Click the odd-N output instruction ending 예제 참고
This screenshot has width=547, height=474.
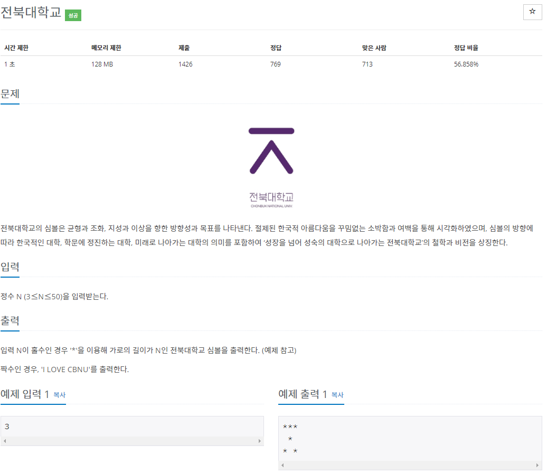click(x=148, y=350)
